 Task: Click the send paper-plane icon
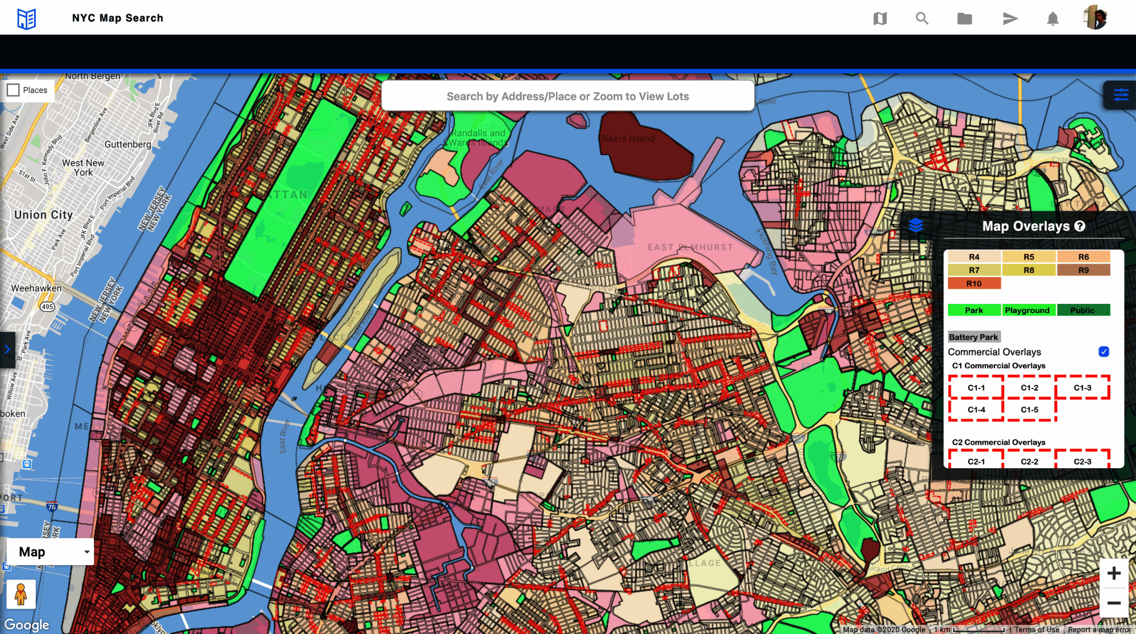1010,19
